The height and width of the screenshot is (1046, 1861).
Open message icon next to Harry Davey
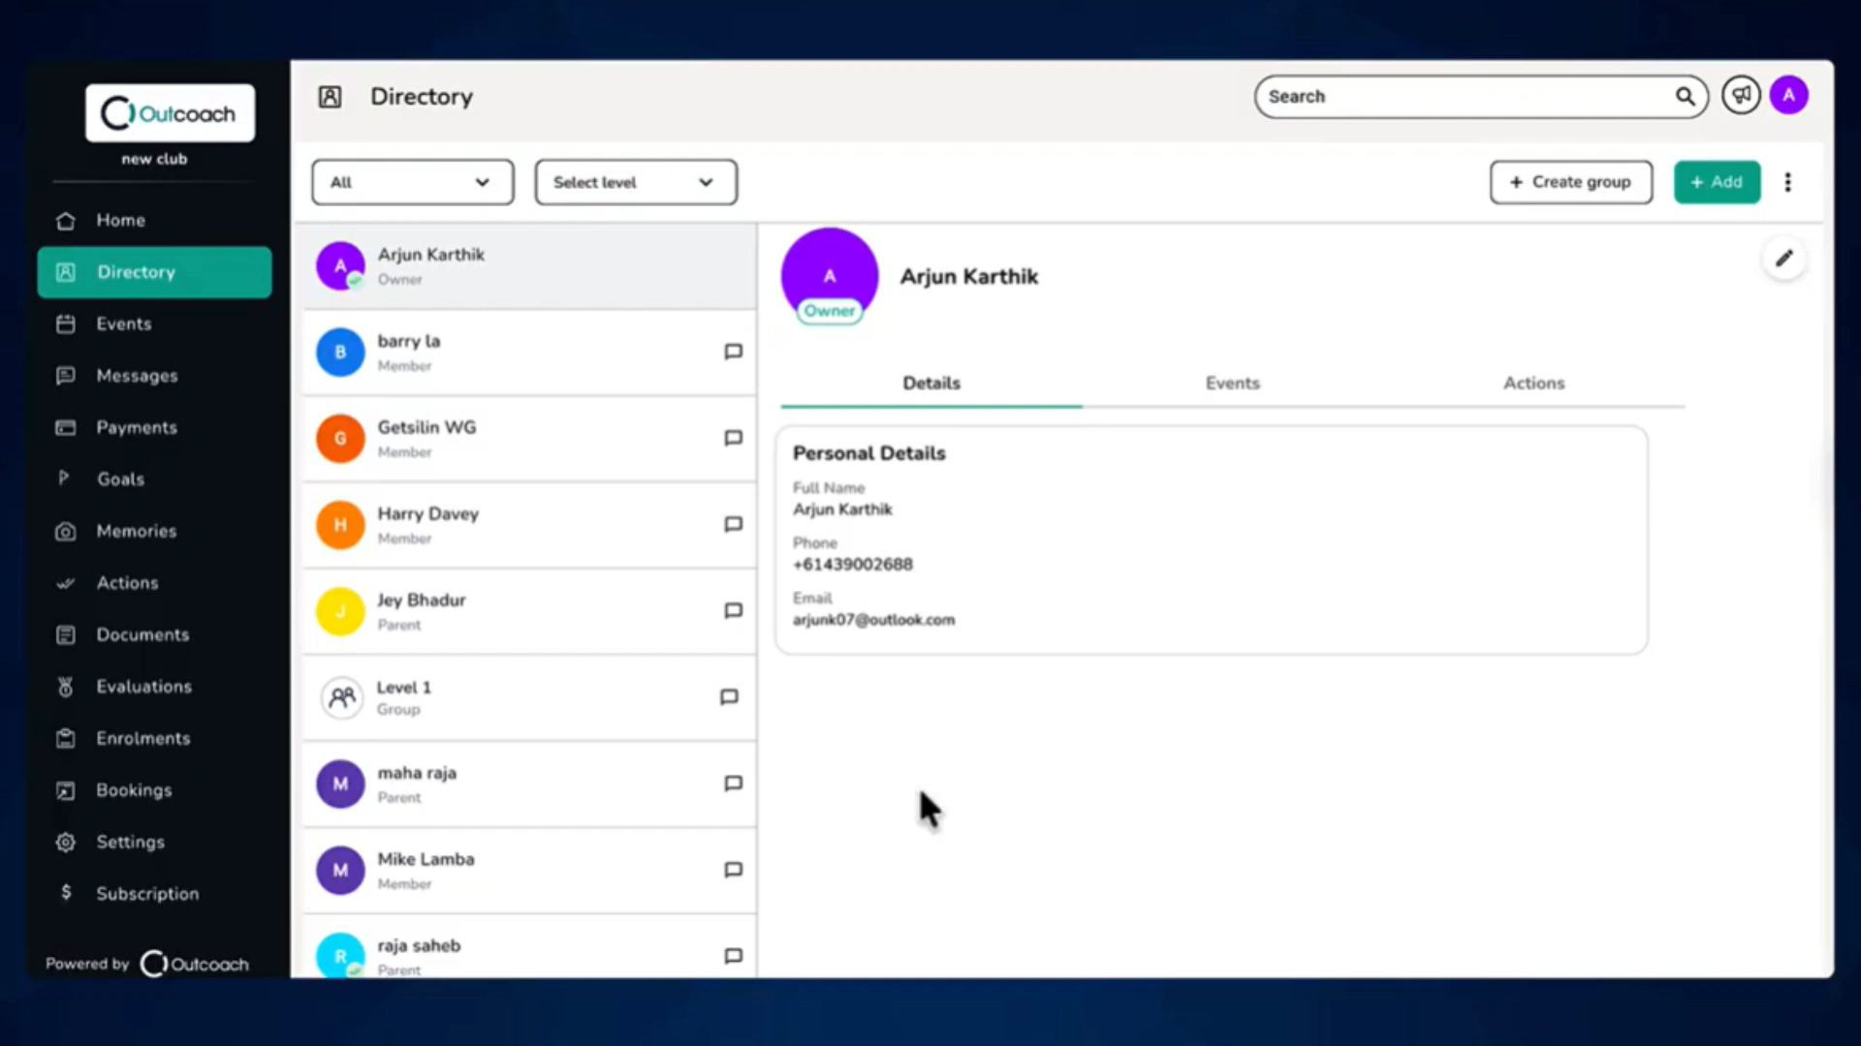click(x=733, y=524)
